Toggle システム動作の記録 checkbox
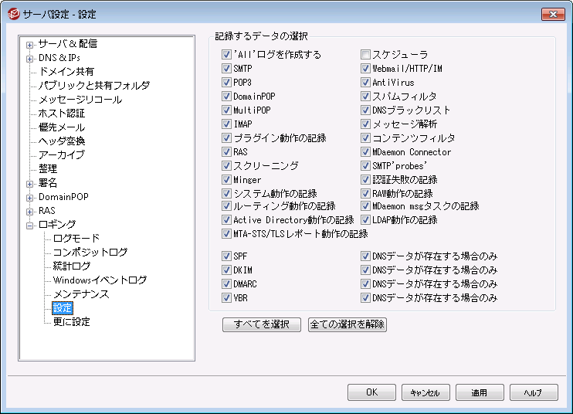The width and height of the screenshot is (573, 414). (x=226, y=193)
